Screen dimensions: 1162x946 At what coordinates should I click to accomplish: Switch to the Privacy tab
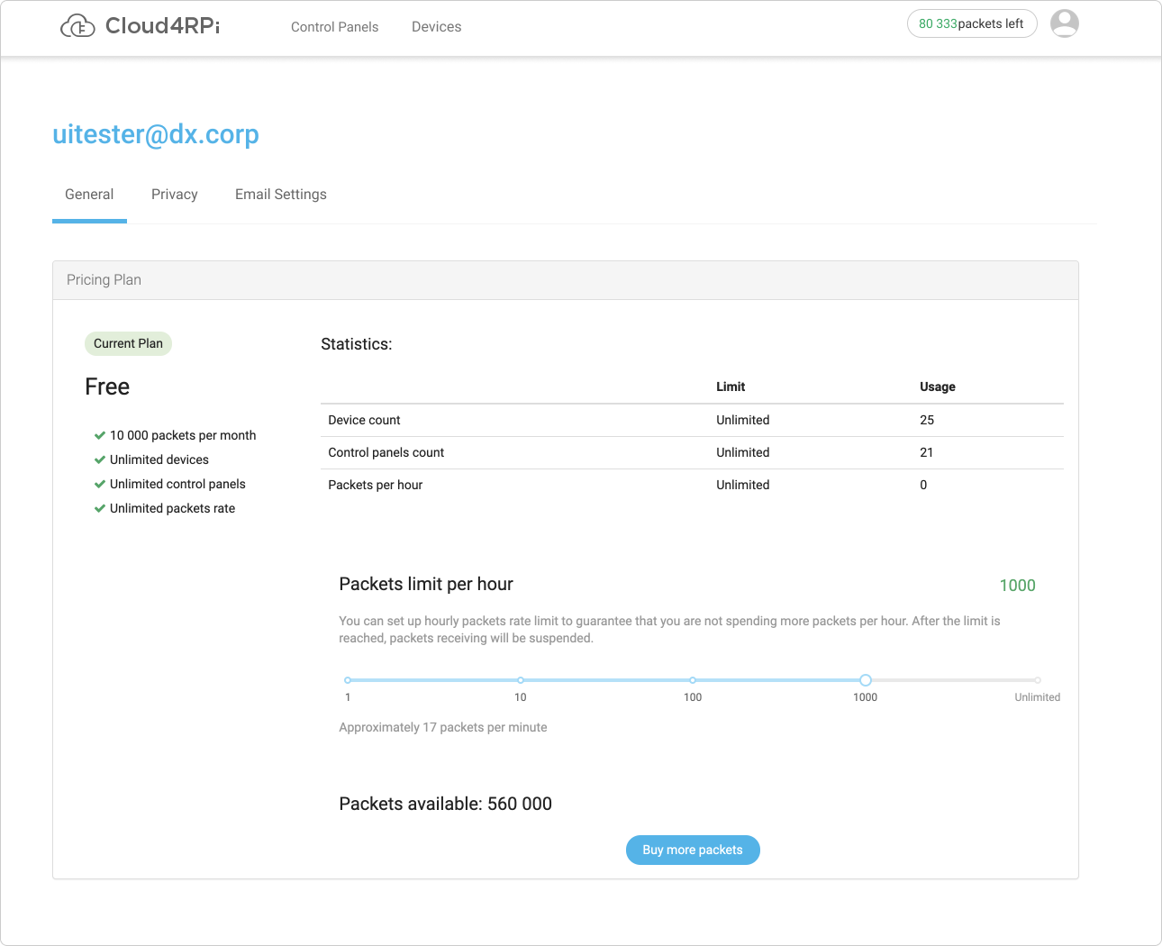pyautogui.click(x=174, y=195)
